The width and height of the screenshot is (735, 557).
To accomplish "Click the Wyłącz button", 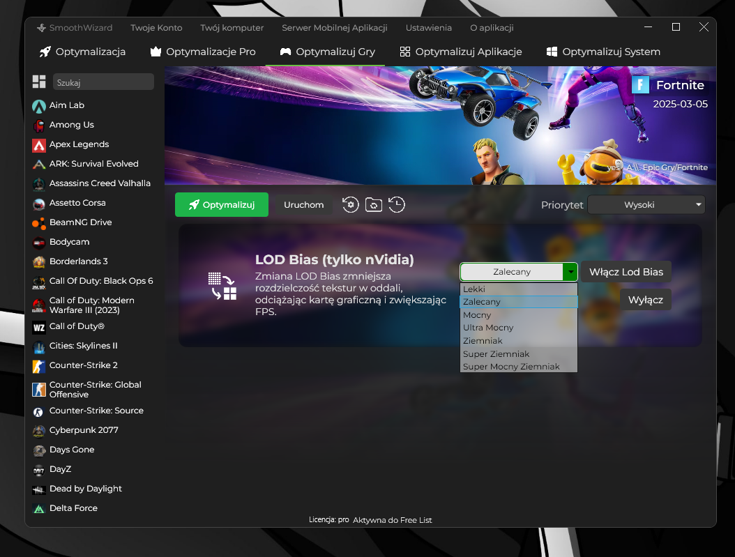I will click(x=646, y=300).
